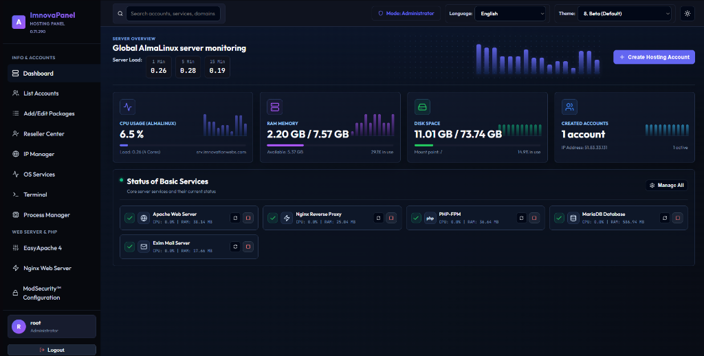Log out with the Logout button

pos(52,350)
